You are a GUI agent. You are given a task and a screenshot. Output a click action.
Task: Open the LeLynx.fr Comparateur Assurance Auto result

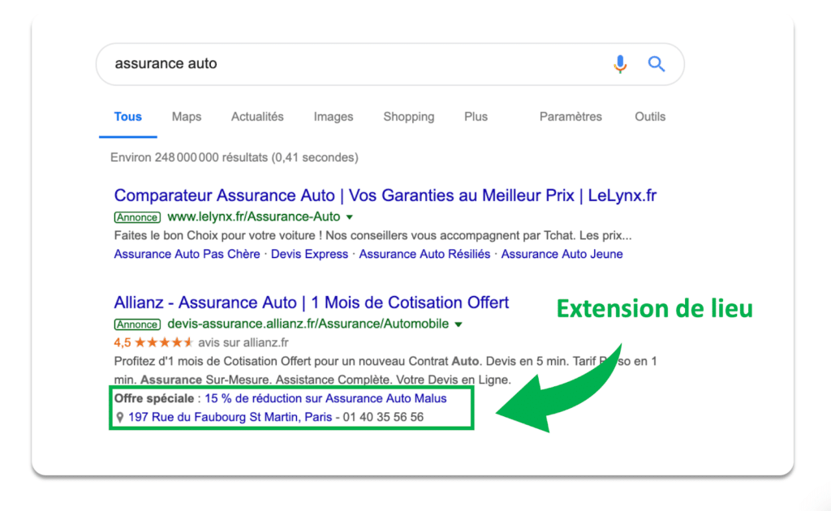pyautogui.click(x=385, y=195)
